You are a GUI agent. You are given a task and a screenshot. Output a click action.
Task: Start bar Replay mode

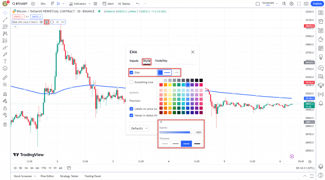point(124,4)
